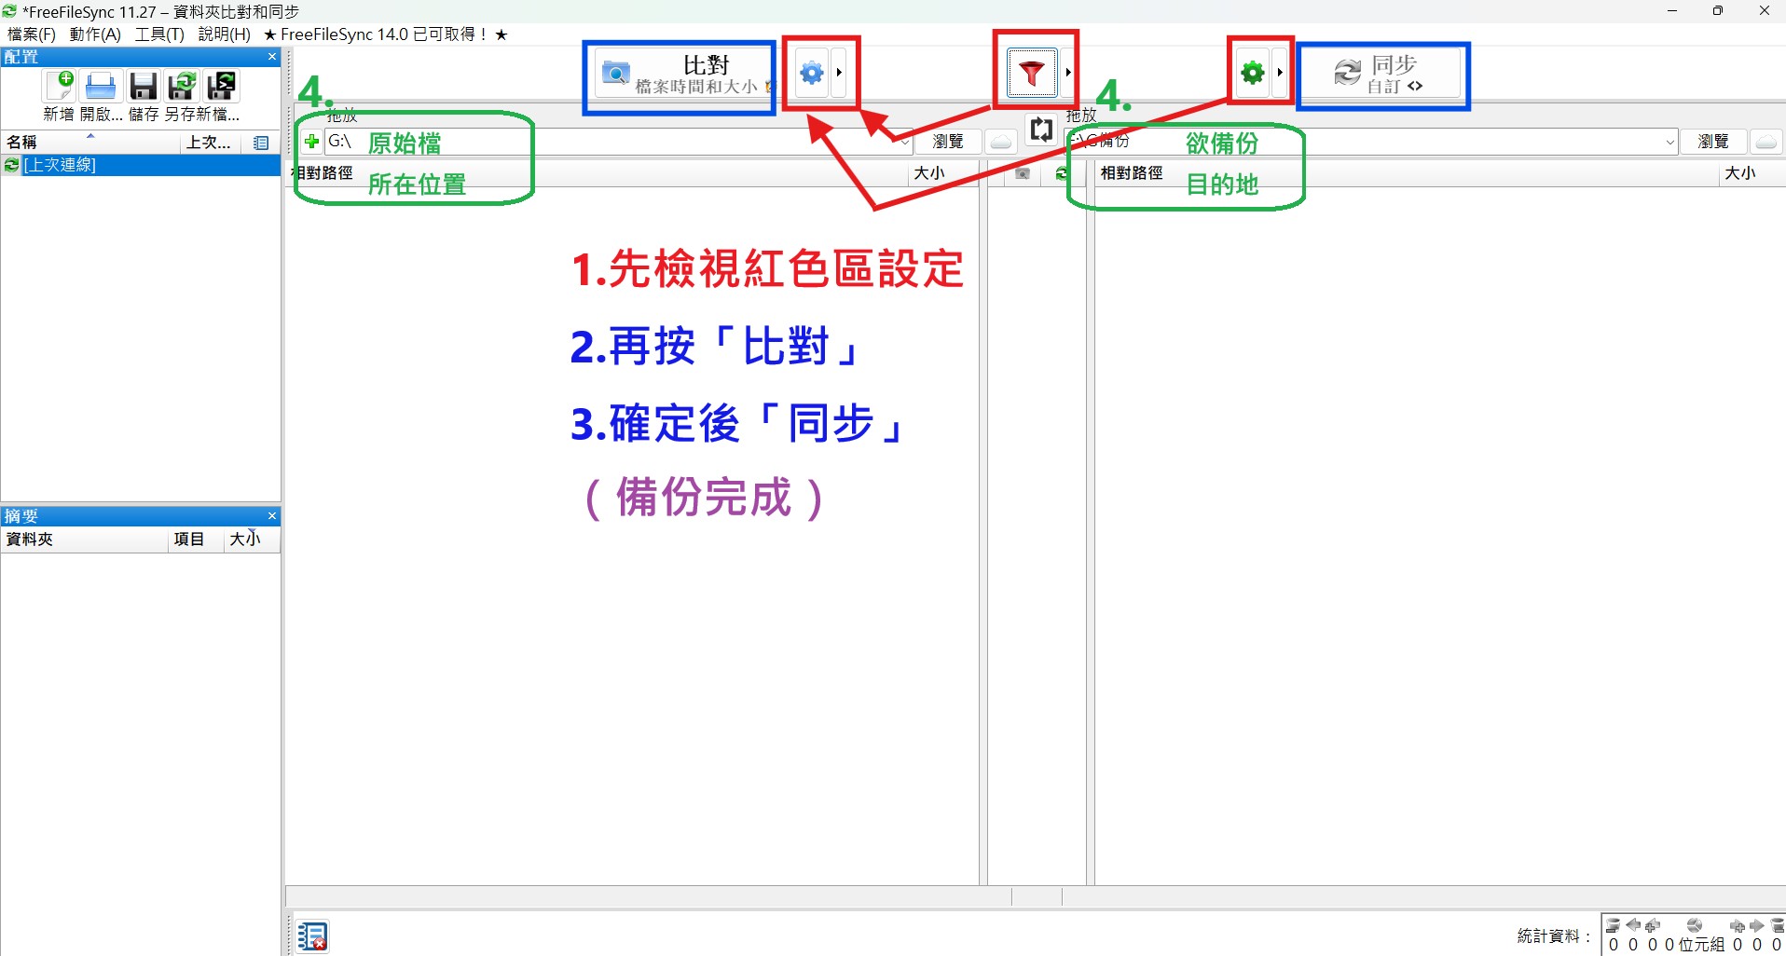Viewport: 1786px width, 956px height.
Task: Open synchronization settings green gear icon
Action: pyautogui.click(x=1252, y=73)
